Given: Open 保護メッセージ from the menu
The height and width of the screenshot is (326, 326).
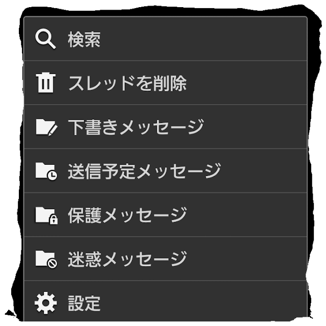Looking at the screenshot, I should click(x=166, y=215).
